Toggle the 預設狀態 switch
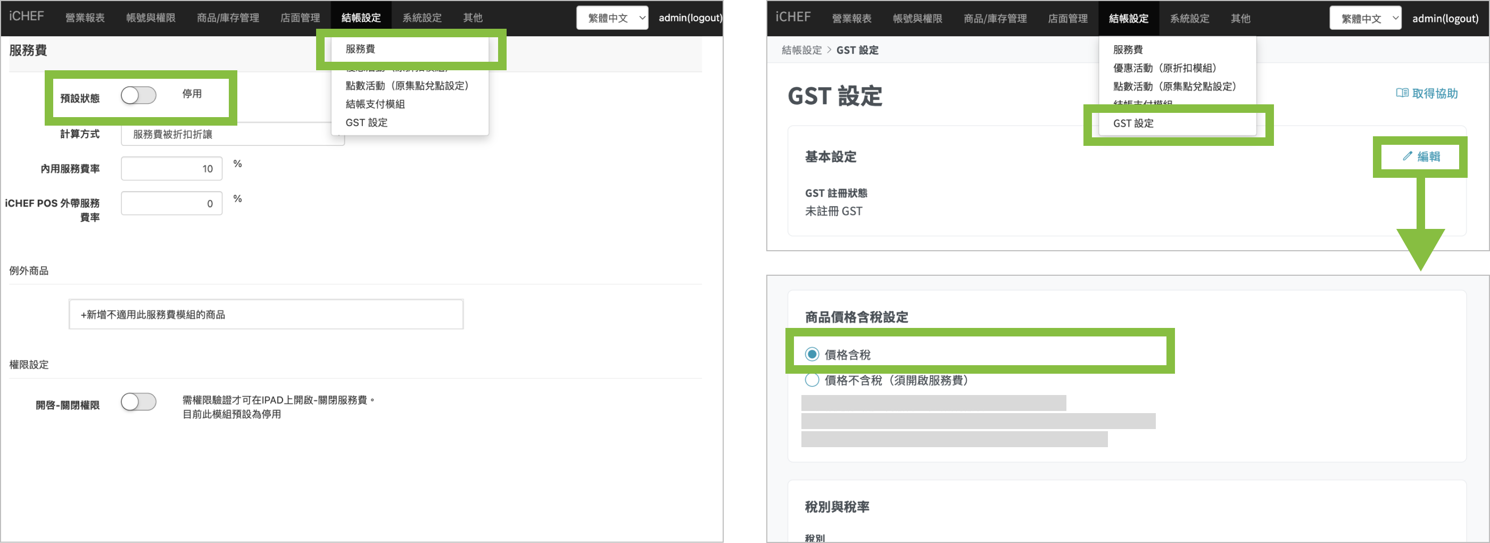Viewport: 1490px width, 543px height. (138, 95)
